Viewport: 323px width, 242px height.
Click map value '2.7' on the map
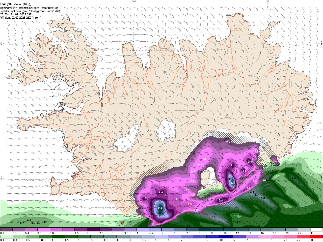pyautogui.click(x=144, y=199)
